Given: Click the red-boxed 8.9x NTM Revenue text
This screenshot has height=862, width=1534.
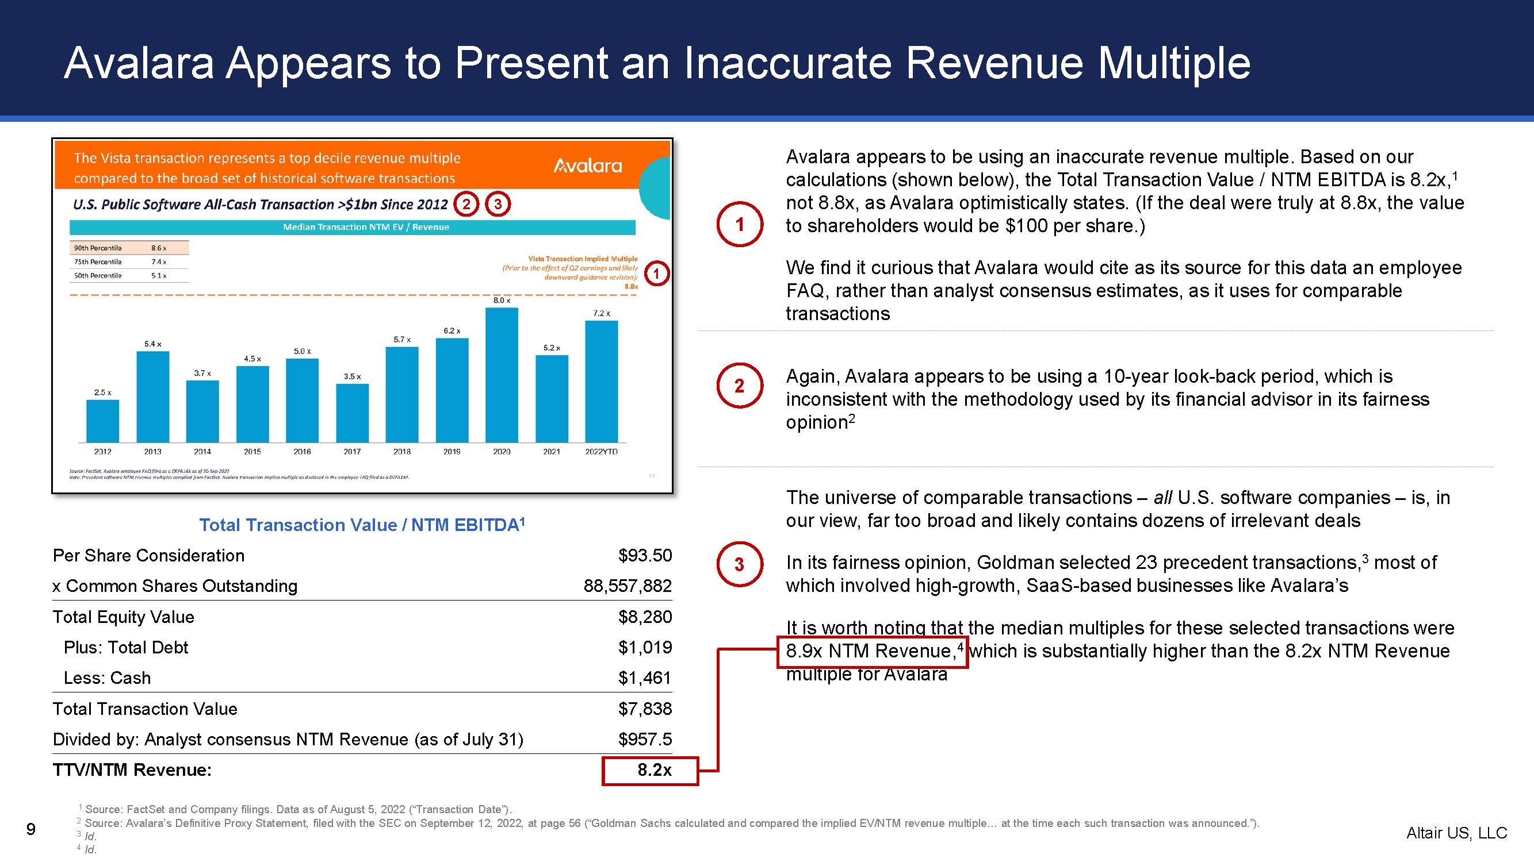Looking at the screenshot, I should [x=871, y=651].
